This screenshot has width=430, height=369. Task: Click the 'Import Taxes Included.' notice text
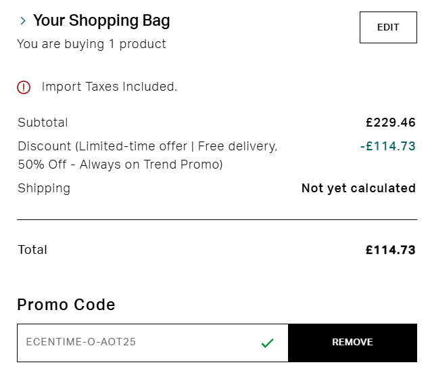(110, 87)
